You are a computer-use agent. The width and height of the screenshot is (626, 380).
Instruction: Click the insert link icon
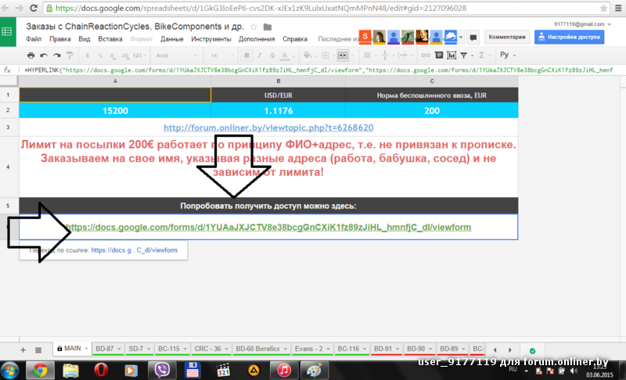tap(426, 56)
